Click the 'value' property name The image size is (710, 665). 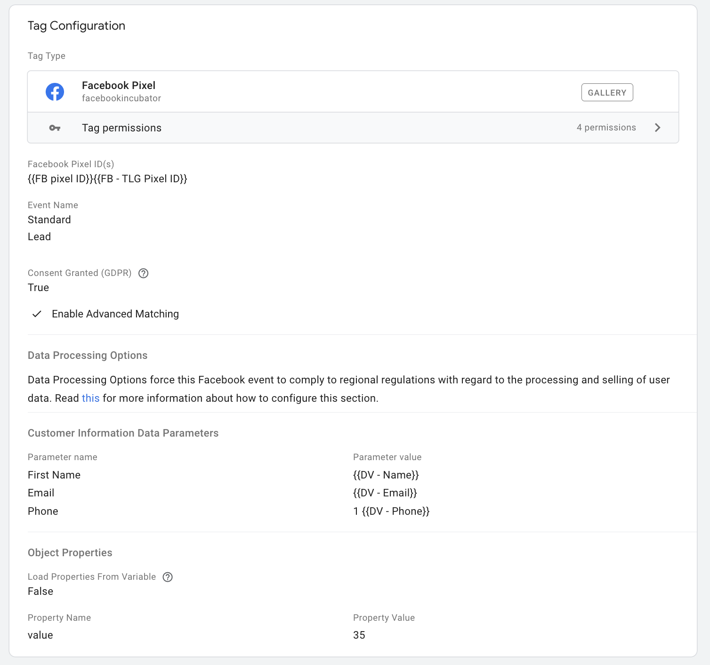(40, 635)
